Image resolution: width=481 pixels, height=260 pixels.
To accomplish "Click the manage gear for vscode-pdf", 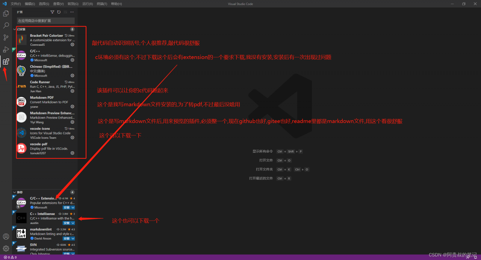I will pyautogui.click(x=73, y=153).
